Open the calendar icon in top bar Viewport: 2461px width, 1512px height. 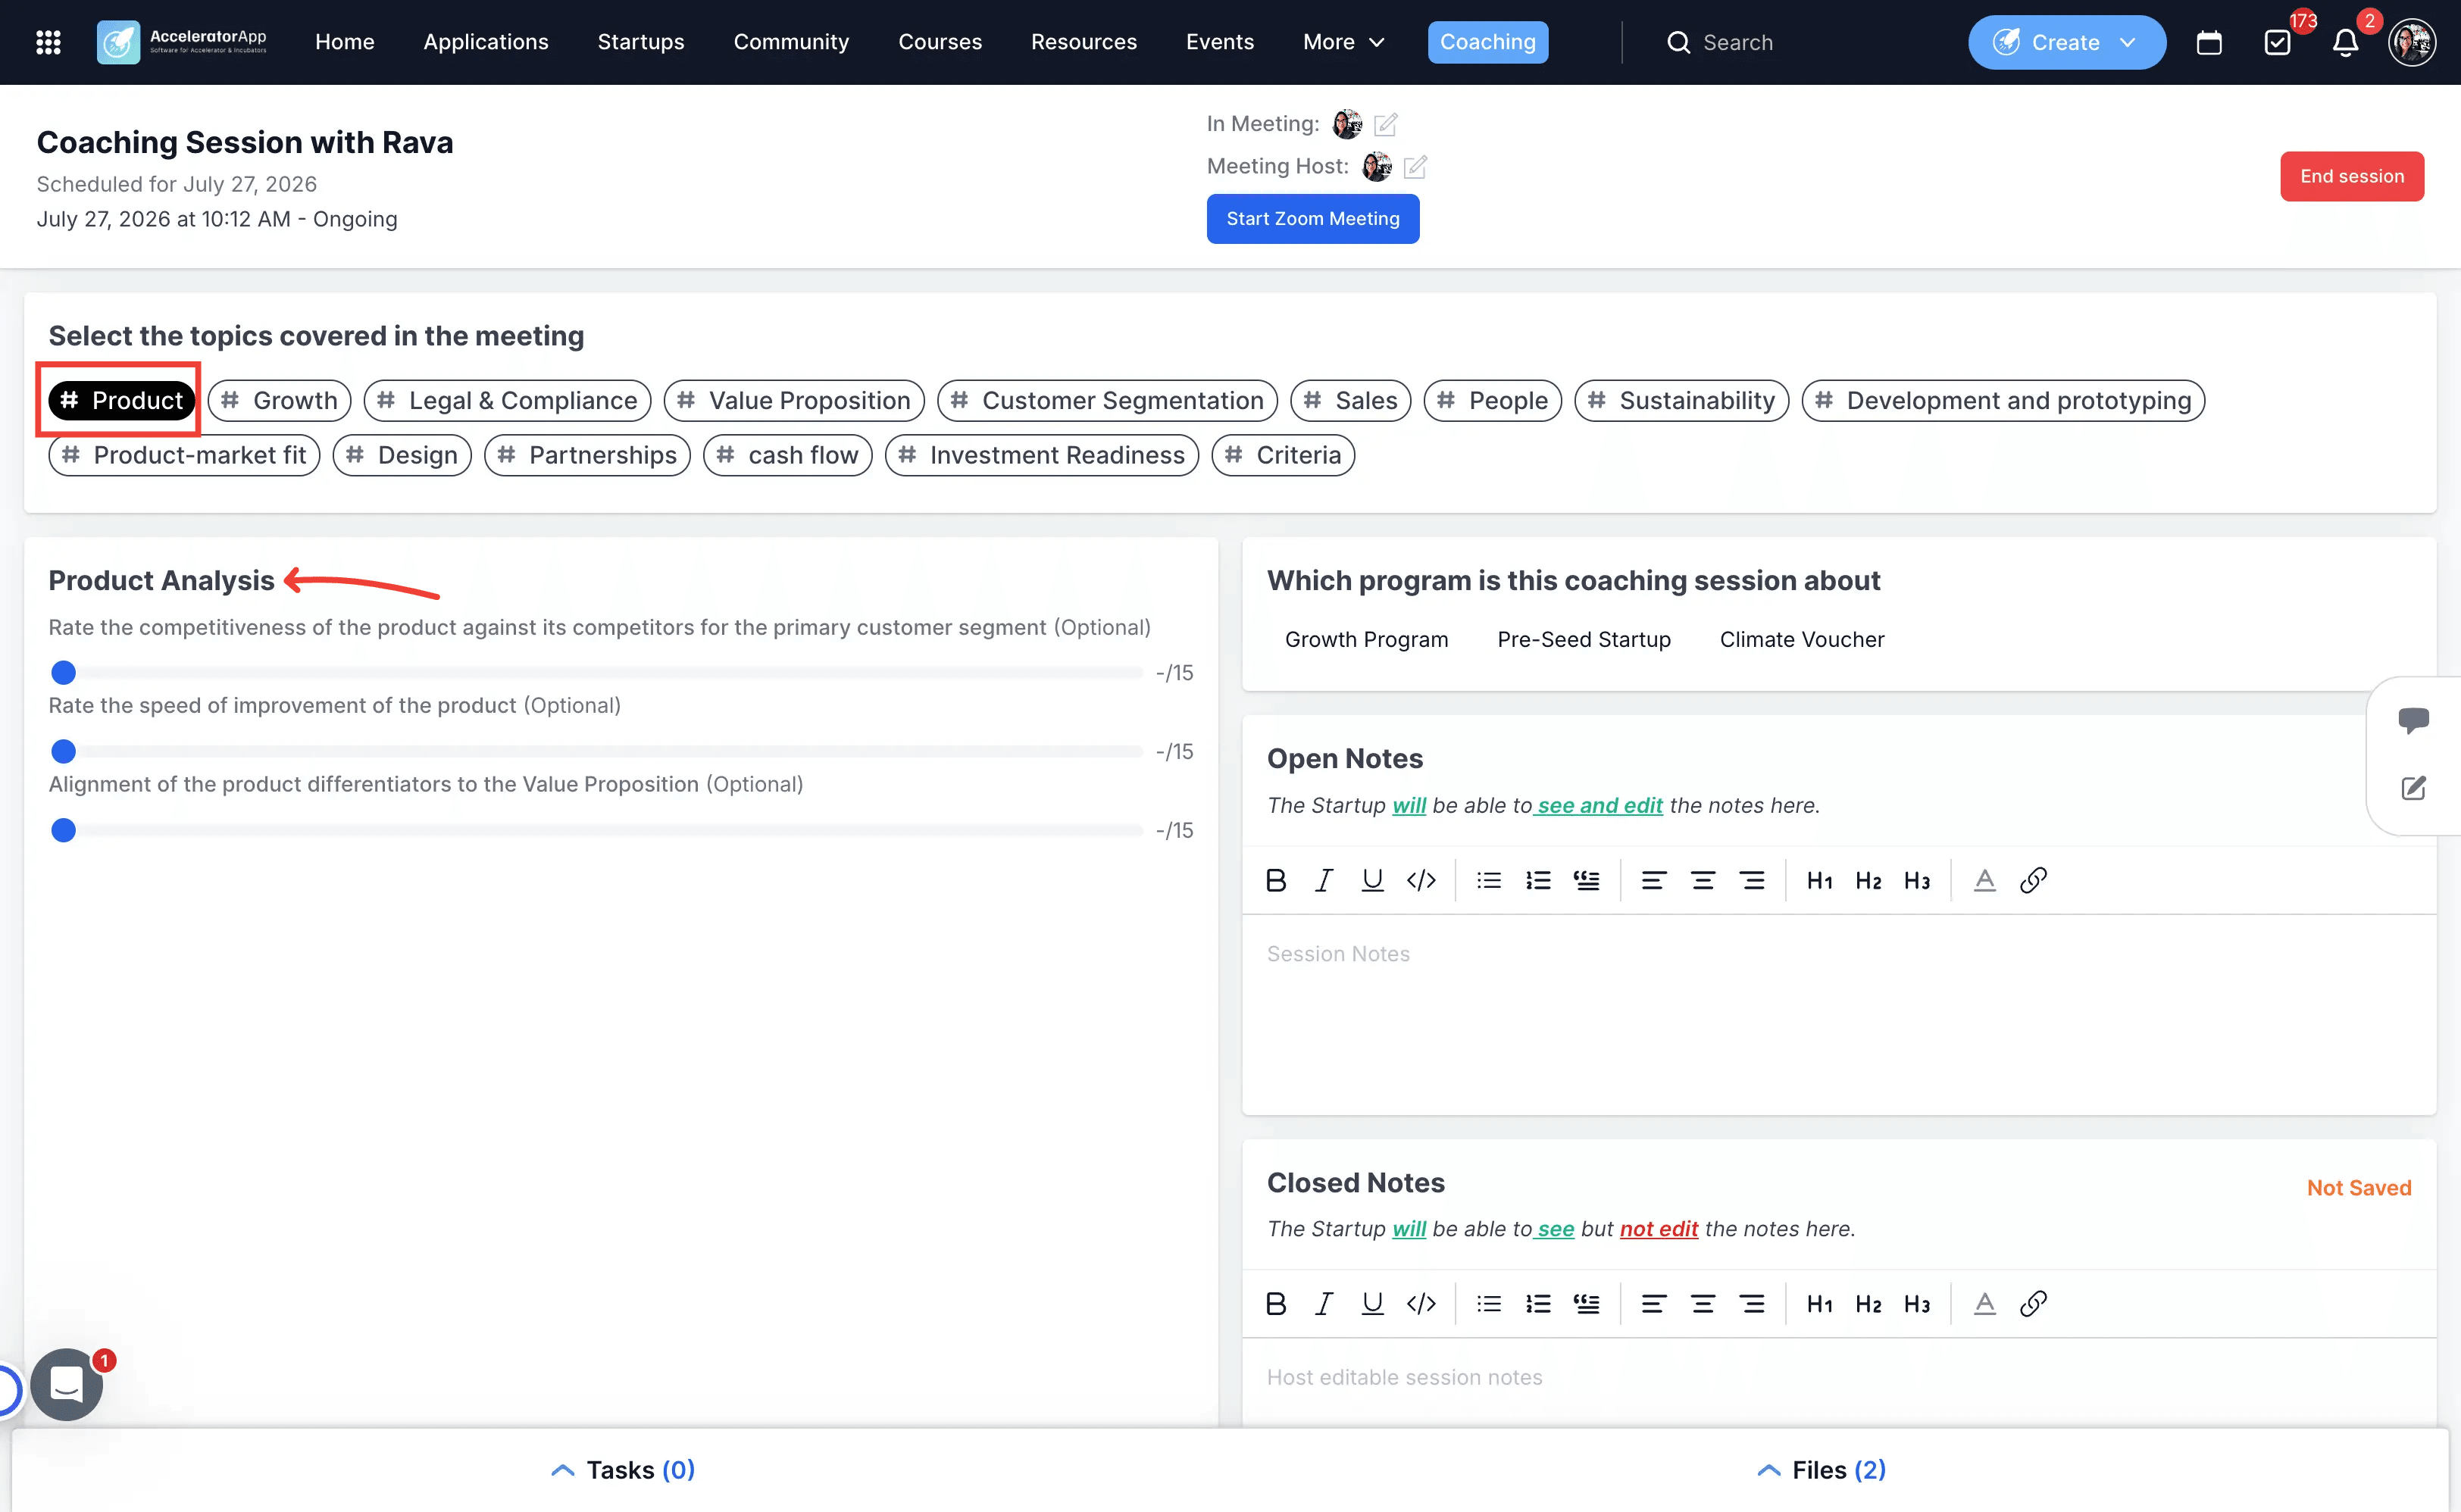[2209, 42]
